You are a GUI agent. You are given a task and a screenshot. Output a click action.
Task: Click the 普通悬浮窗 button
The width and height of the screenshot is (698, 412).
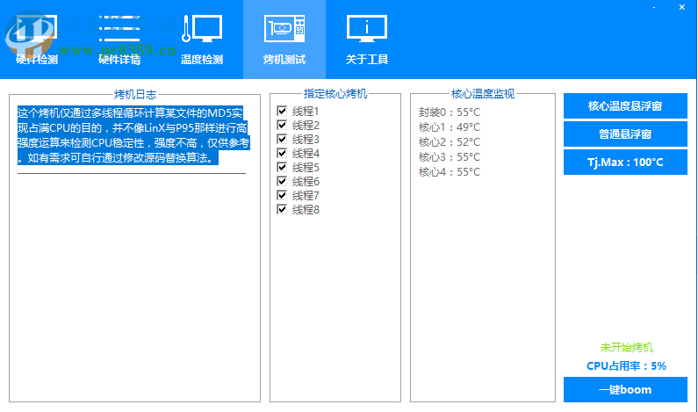(x=625, y=134)
